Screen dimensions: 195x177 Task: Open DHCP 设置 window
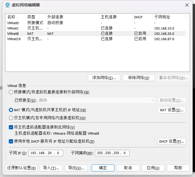click(x=171, y=141)
